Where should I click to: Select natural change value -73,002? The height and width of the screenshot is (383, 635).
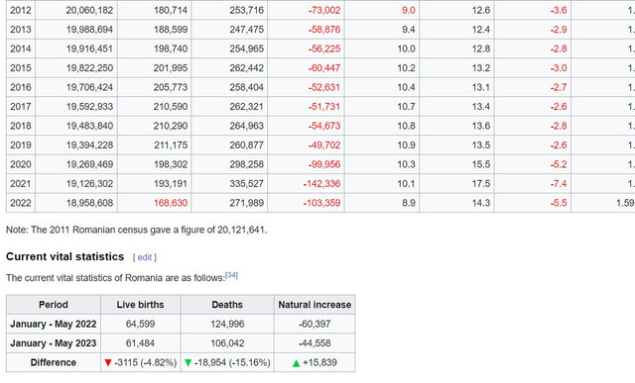[324, 11]
